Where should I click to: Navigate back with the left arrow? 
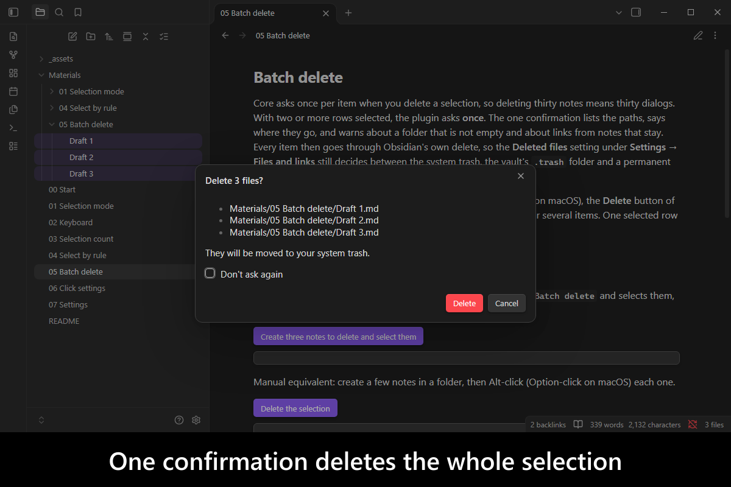point(225,35)
